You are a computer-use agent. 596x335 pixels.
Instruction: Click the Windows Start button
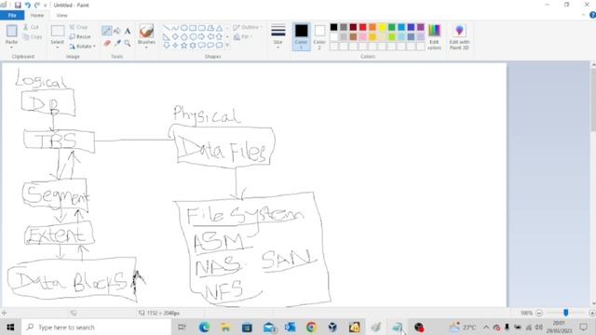point(10,327)
